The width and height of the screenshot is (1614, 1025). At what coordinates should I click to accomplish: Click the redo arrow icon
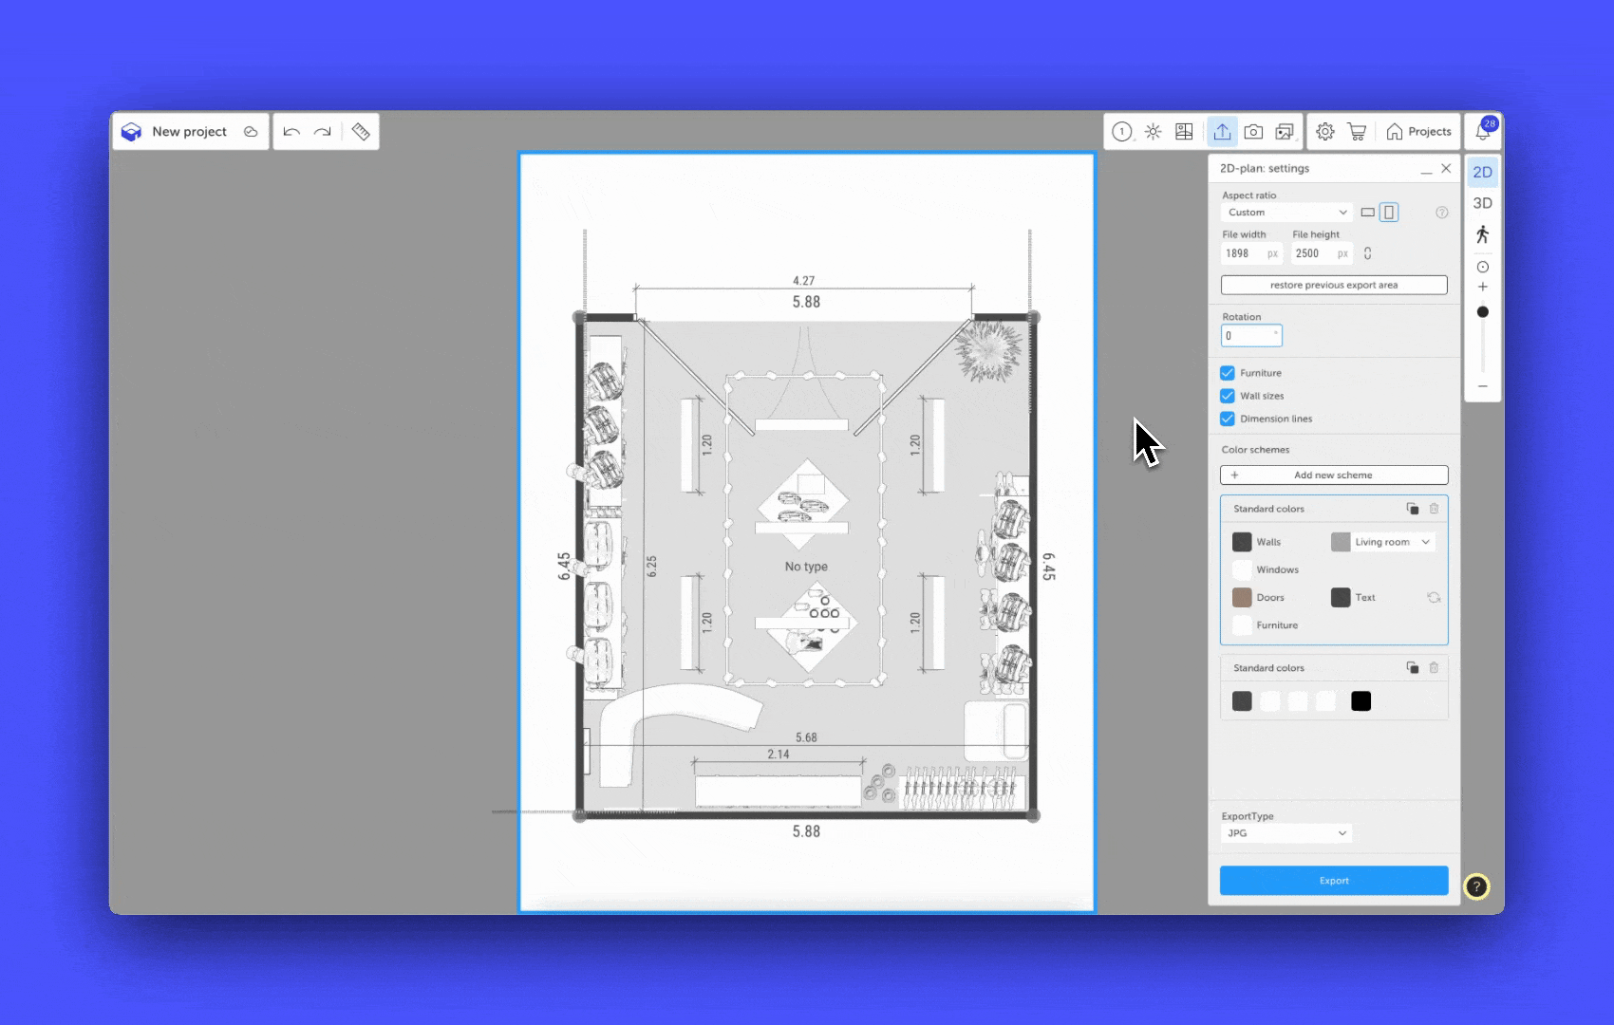pos(323,132)
